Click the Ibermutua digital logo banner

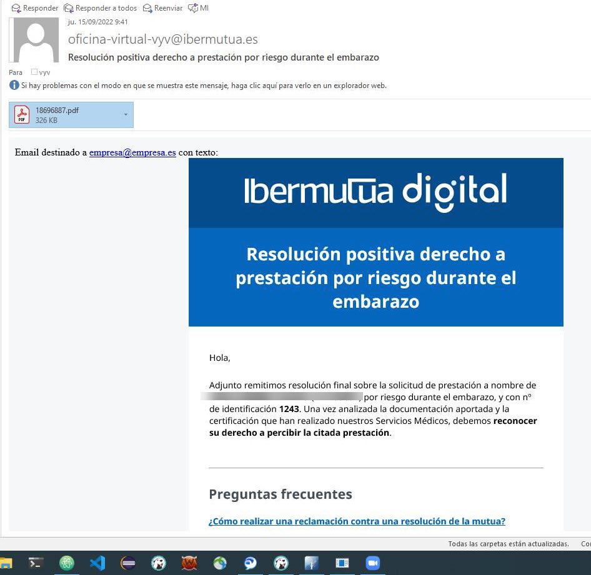click(376, 193)
